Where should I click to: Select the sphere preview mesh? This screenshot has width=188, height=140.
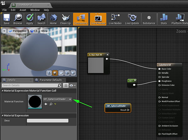point(55,73)
